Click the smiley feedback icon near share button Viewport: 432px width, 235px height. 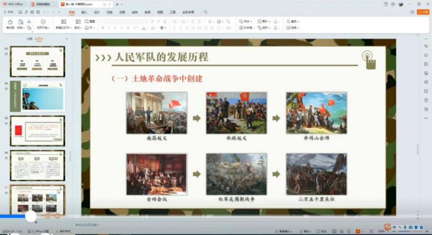[x=412, y=12]
